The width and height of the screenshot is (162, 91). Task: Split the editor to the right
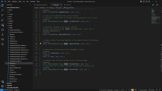point(157,5)
